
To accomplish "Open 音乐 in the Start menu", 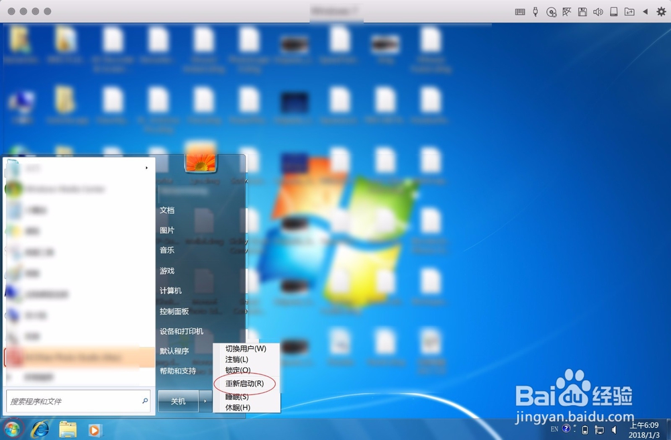I will tap(167, 250).
